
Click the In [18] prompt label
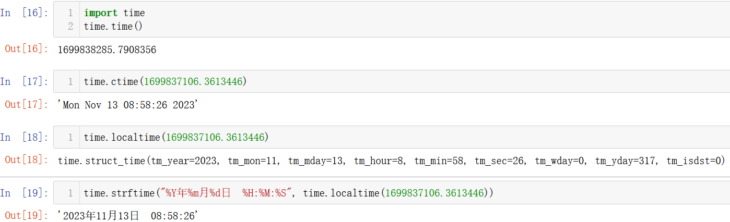pyautogui.click(x=24, y=138)
